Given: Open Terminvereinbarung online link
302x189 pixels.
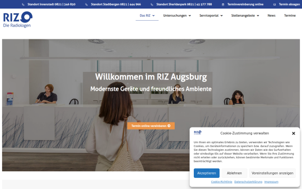Looking at the screenshot, I should point(245,4).
